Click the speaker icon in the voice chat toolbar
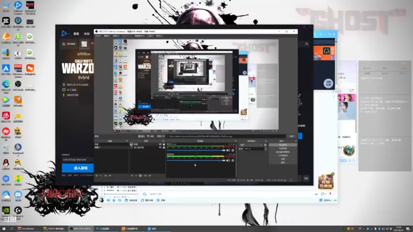The height and width of the screenshot is (232, 413). click(108, 200)
